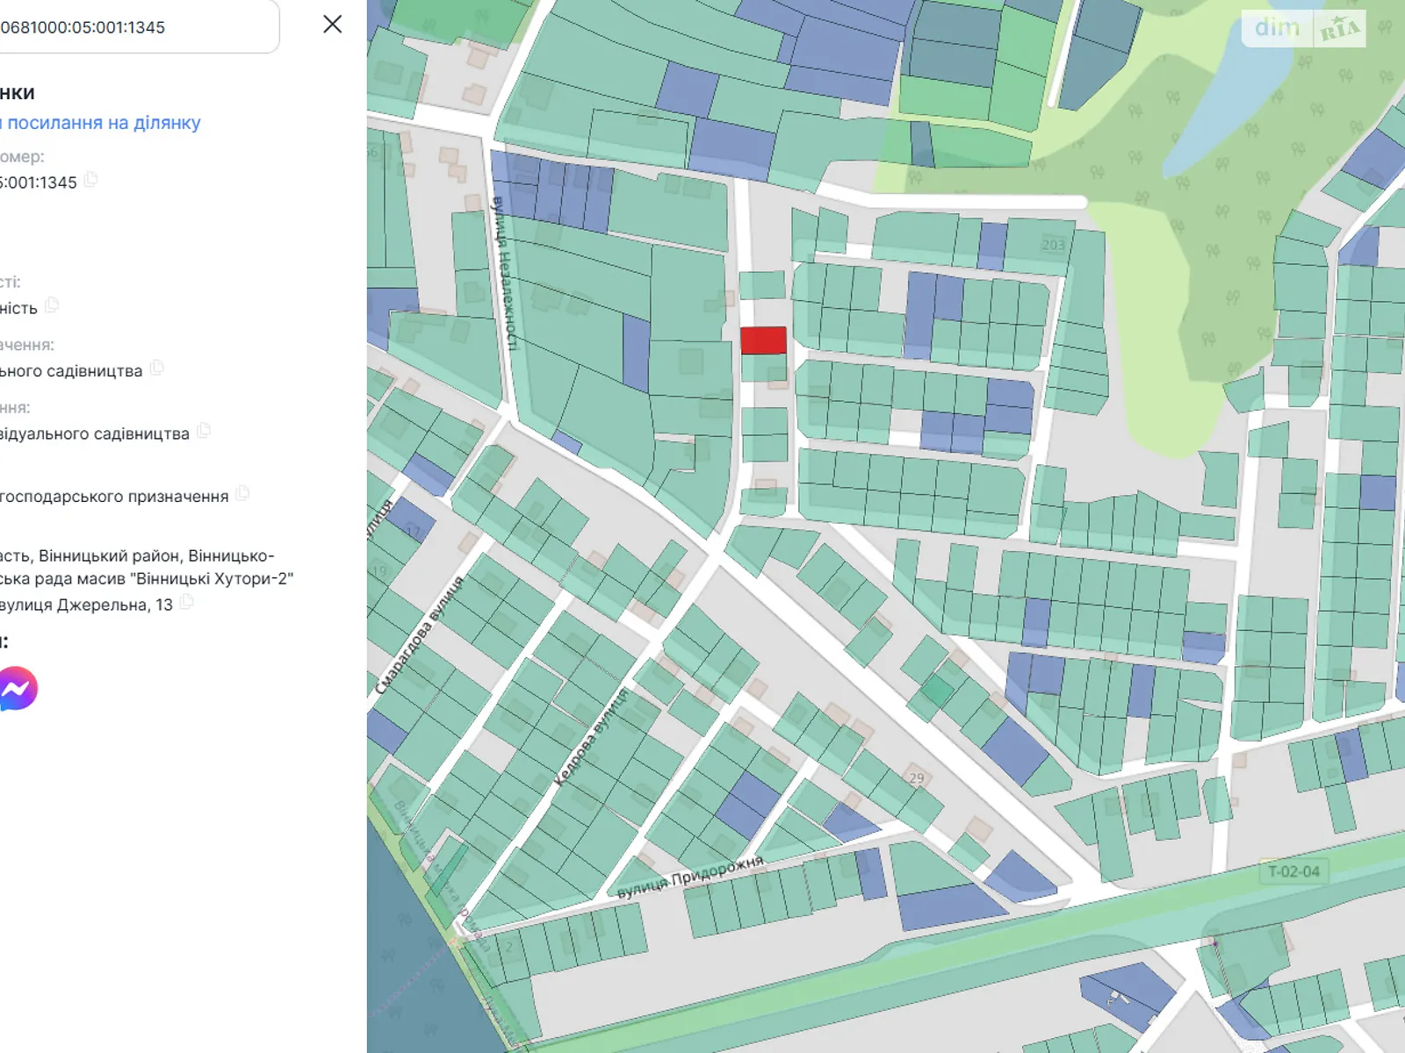The image size is (1405, 1053).
Task: Click the building labeled 29 on the map
Action: 917,778
